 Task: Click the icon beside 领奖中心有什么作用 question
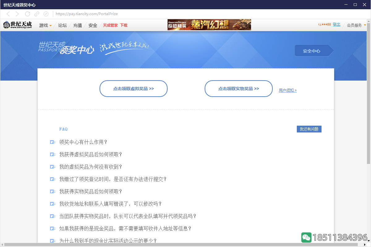[x=52, y=142]
